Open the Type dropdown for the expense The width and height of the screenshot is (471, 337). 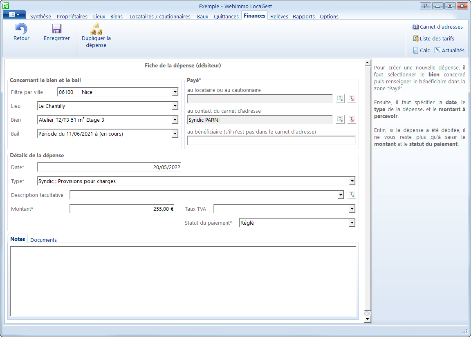[x=352, y=181]
